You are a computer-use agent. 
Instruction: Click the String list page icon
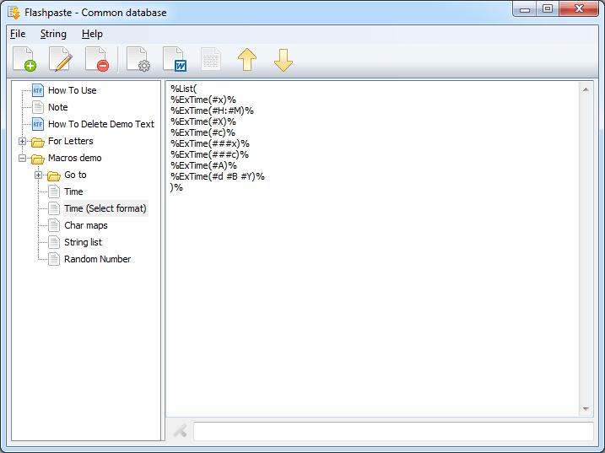tap(54, 242)
